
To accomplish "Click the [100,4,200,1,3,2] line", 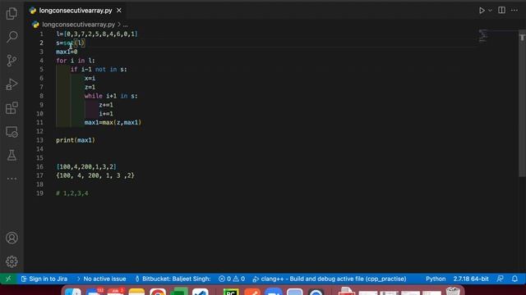I will tap(86, 166).
